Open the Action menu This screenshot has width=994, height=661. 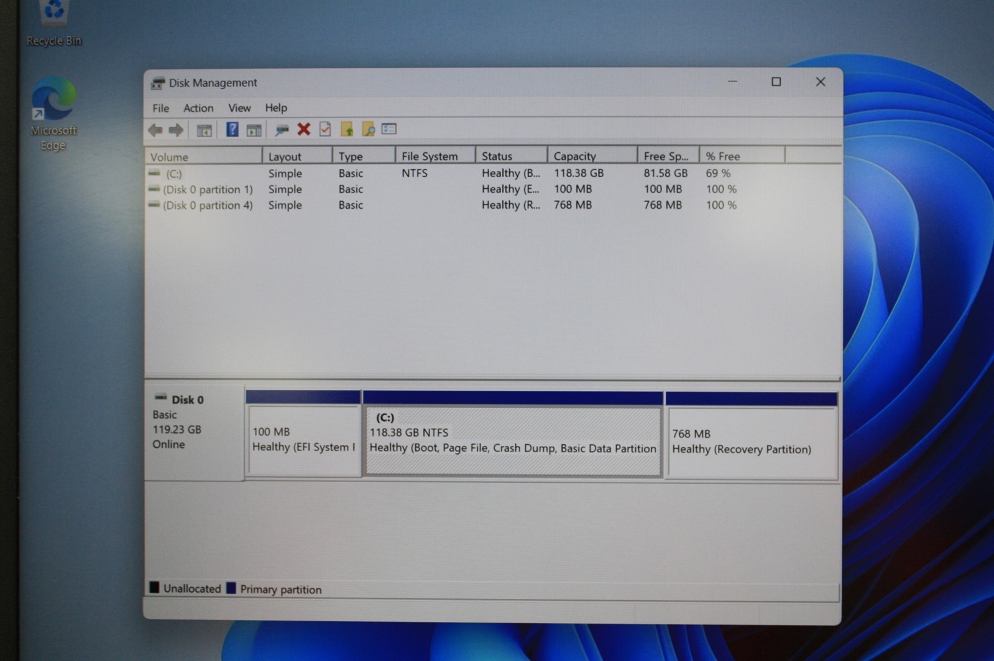[198, 108]
